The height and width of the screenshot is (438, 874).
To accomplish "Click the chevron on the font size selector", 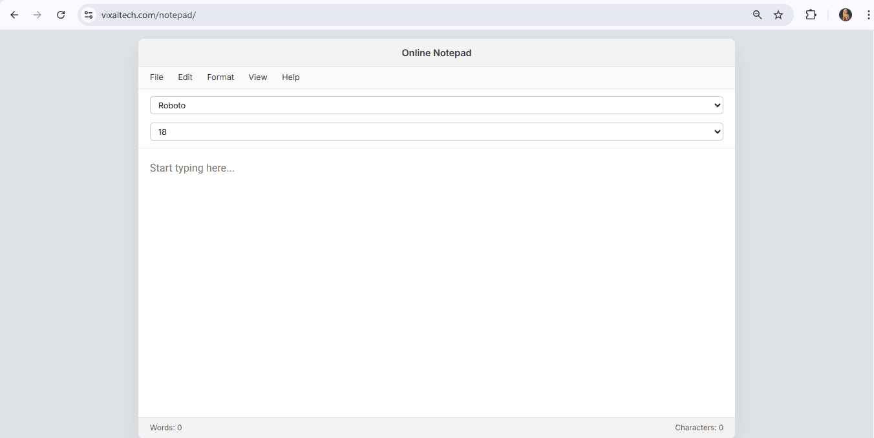I will pos(717,131).
